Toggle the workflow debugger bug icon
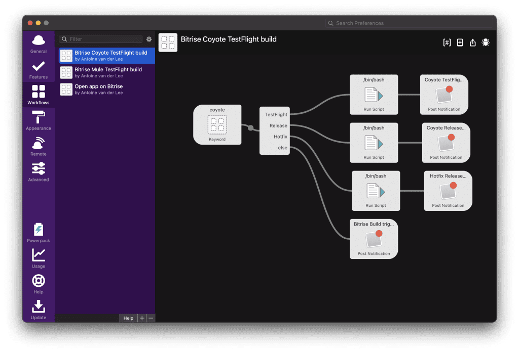This screenshot has width=519, height=352. [x=486, y=42]
